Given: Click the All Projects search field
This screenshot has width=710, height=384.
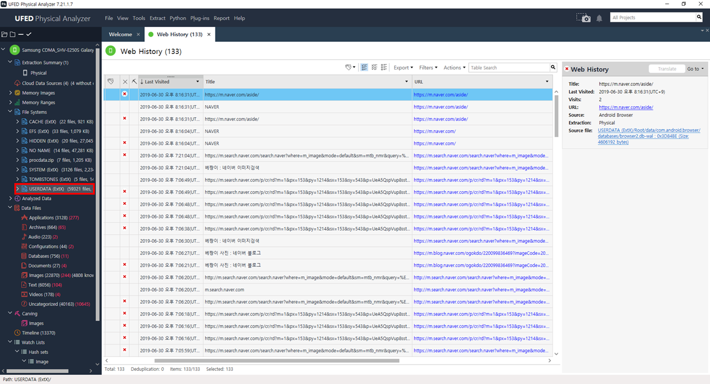Looking at the screenshot, I should (653, 18).
